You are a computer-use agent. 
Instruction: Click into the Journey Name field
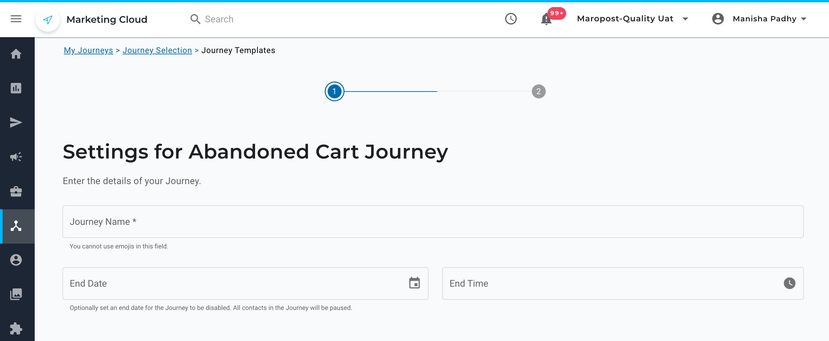pyautogui.click(x=433, y=222)
